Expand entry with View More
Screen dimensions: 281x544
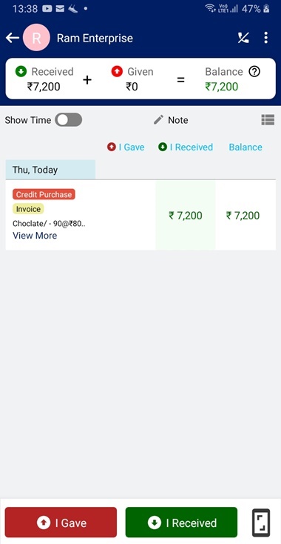35,236
